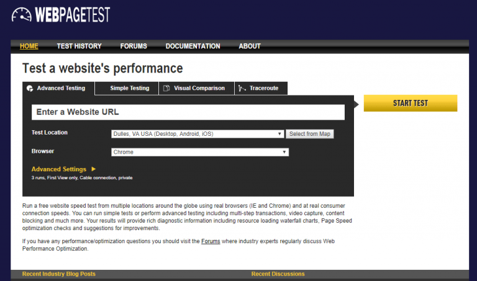The image size is (477, 281).
Task: Click the Visual Comparison tab icon
Action: pos(166,89)
